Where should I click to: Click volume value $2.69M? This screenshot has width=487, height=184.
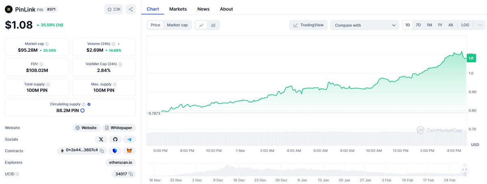[95, 50]
